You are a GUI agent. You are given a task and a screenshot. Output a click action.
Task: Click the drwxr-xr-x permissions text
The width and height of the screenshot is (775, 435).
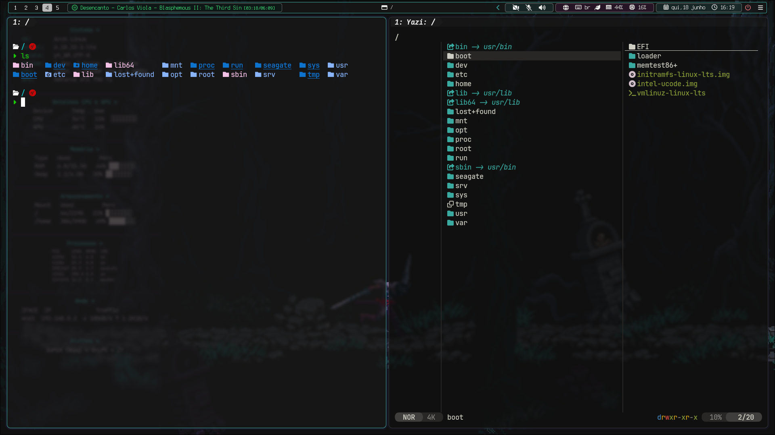(x=677, y=417)
